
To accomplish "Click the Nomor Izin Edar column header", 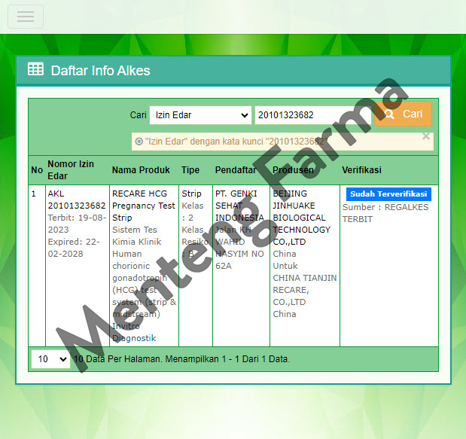I will 71,170.
